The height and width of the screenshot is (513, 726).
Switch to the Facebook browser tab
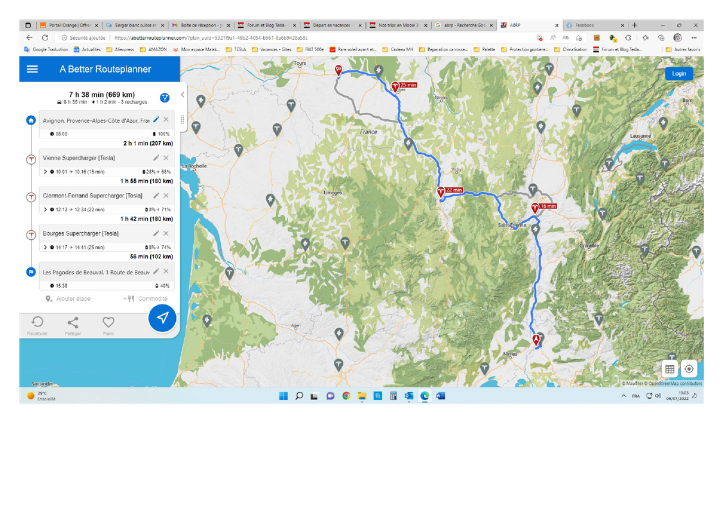pos(595,26)
